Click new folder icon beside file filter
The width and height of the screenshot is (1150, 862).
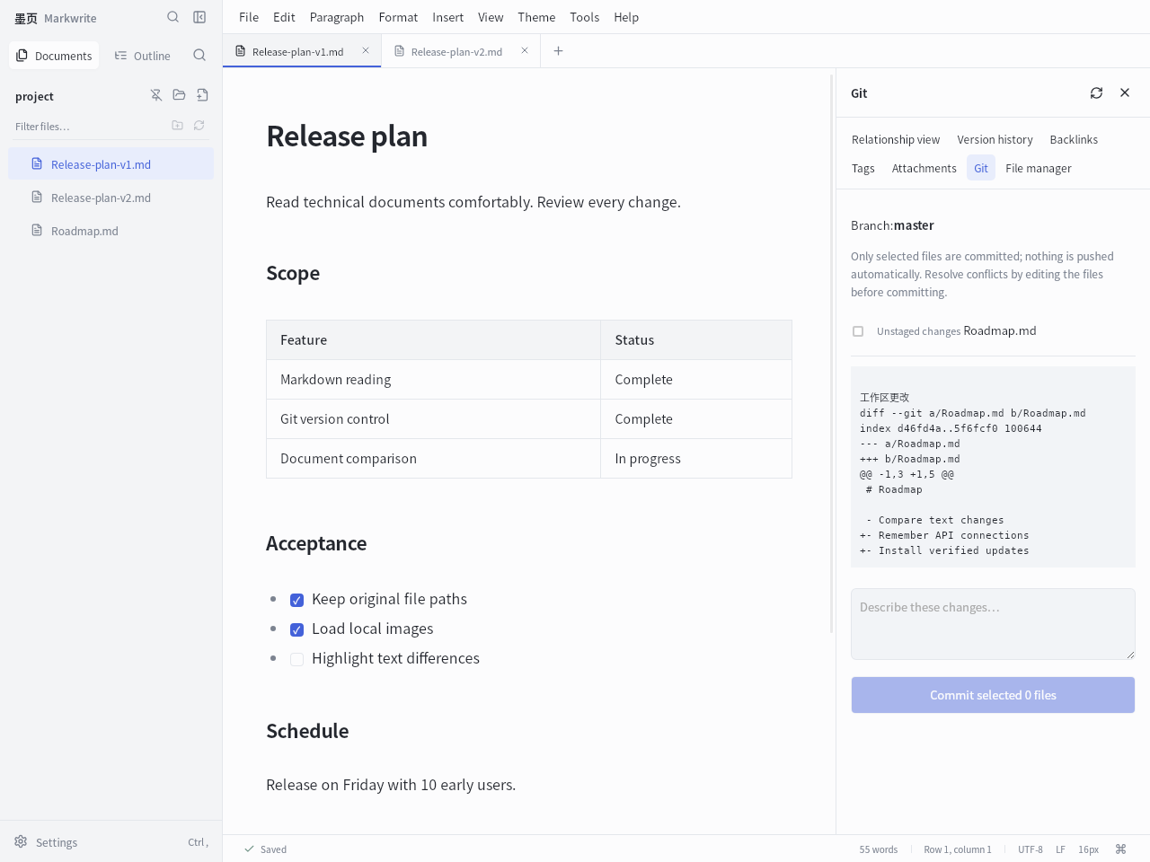[178, 126]
